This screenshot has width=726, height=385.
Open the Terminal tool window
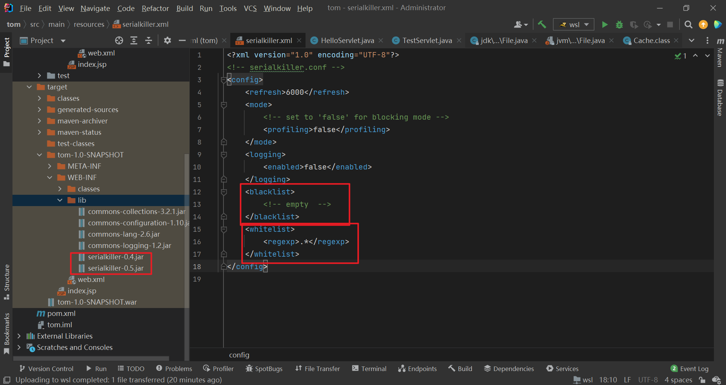[369, 369]
